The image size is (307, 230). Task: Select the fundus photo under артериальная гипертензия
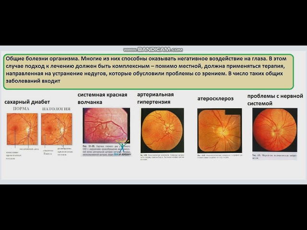point(162,130)
